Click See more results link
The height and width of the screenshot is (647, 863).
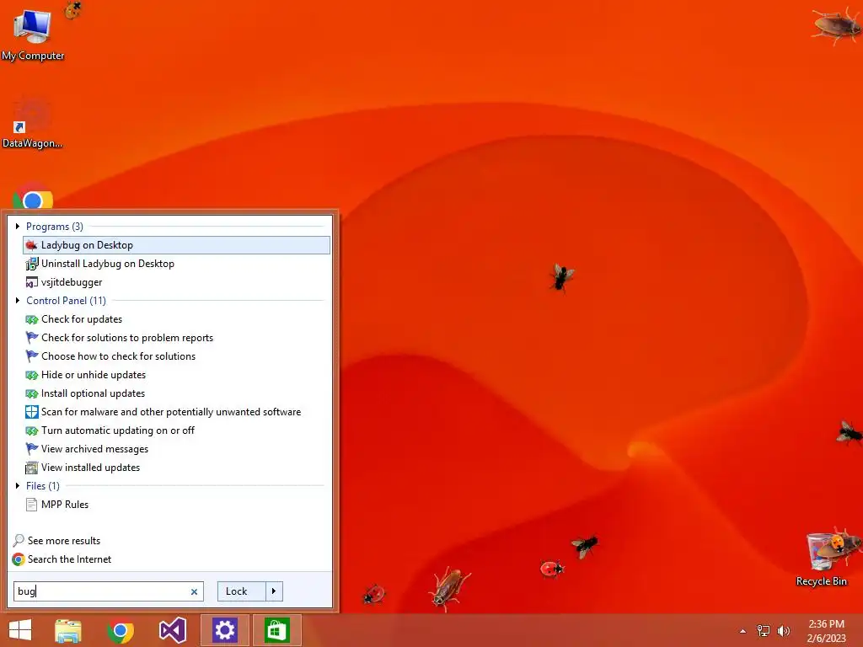coord(56,541)
